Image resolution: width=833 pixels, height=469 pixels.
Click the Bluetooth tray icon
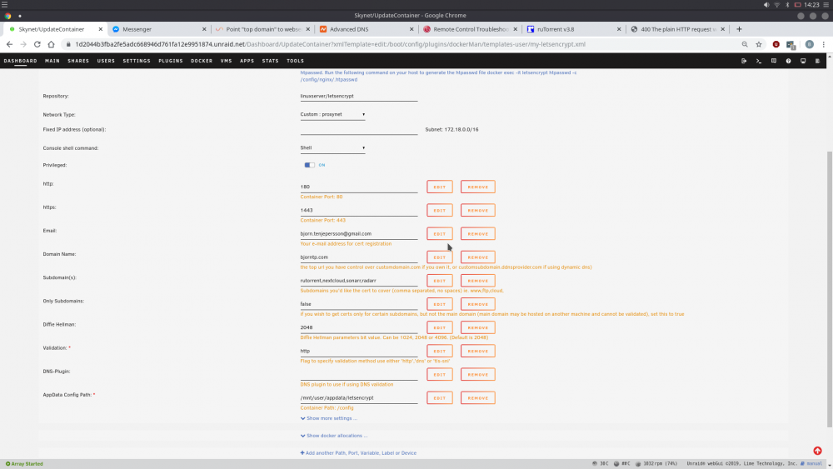[x=787, y=5]
